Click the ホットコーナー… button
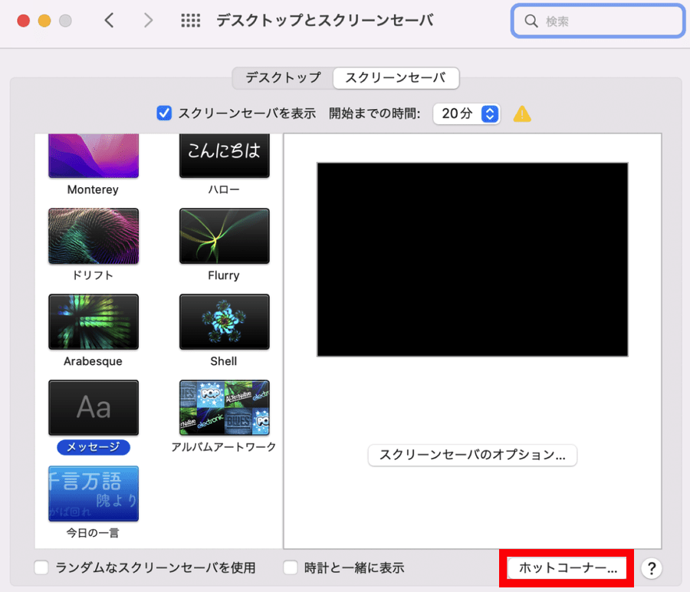The height and width of the screenshot is (592, 690). click(x=567, y=567)
